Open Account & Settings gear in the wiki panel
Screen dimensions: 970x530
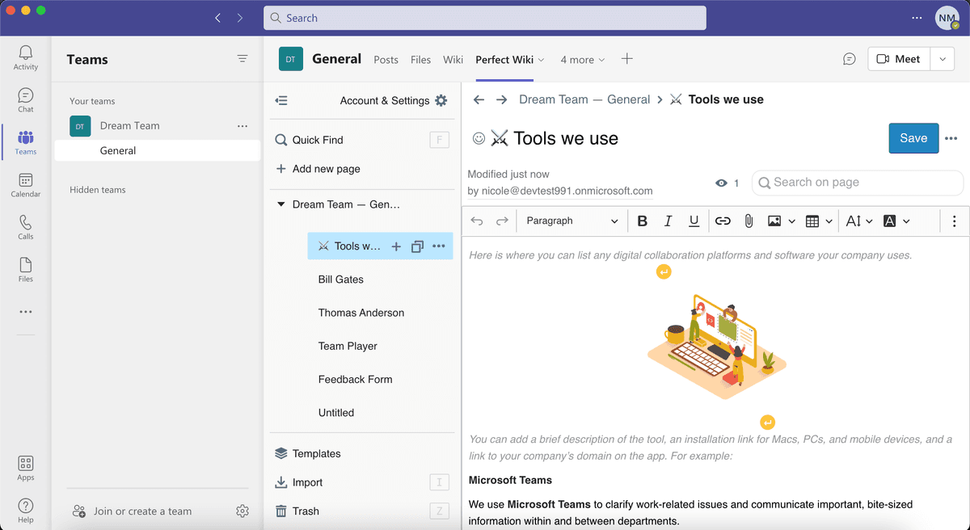441,100
